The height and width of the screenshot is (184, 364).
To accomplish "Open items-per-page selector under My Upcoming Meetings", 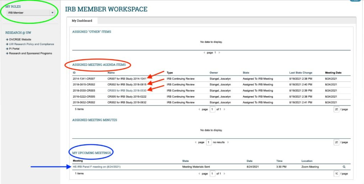I will [336, 174].
